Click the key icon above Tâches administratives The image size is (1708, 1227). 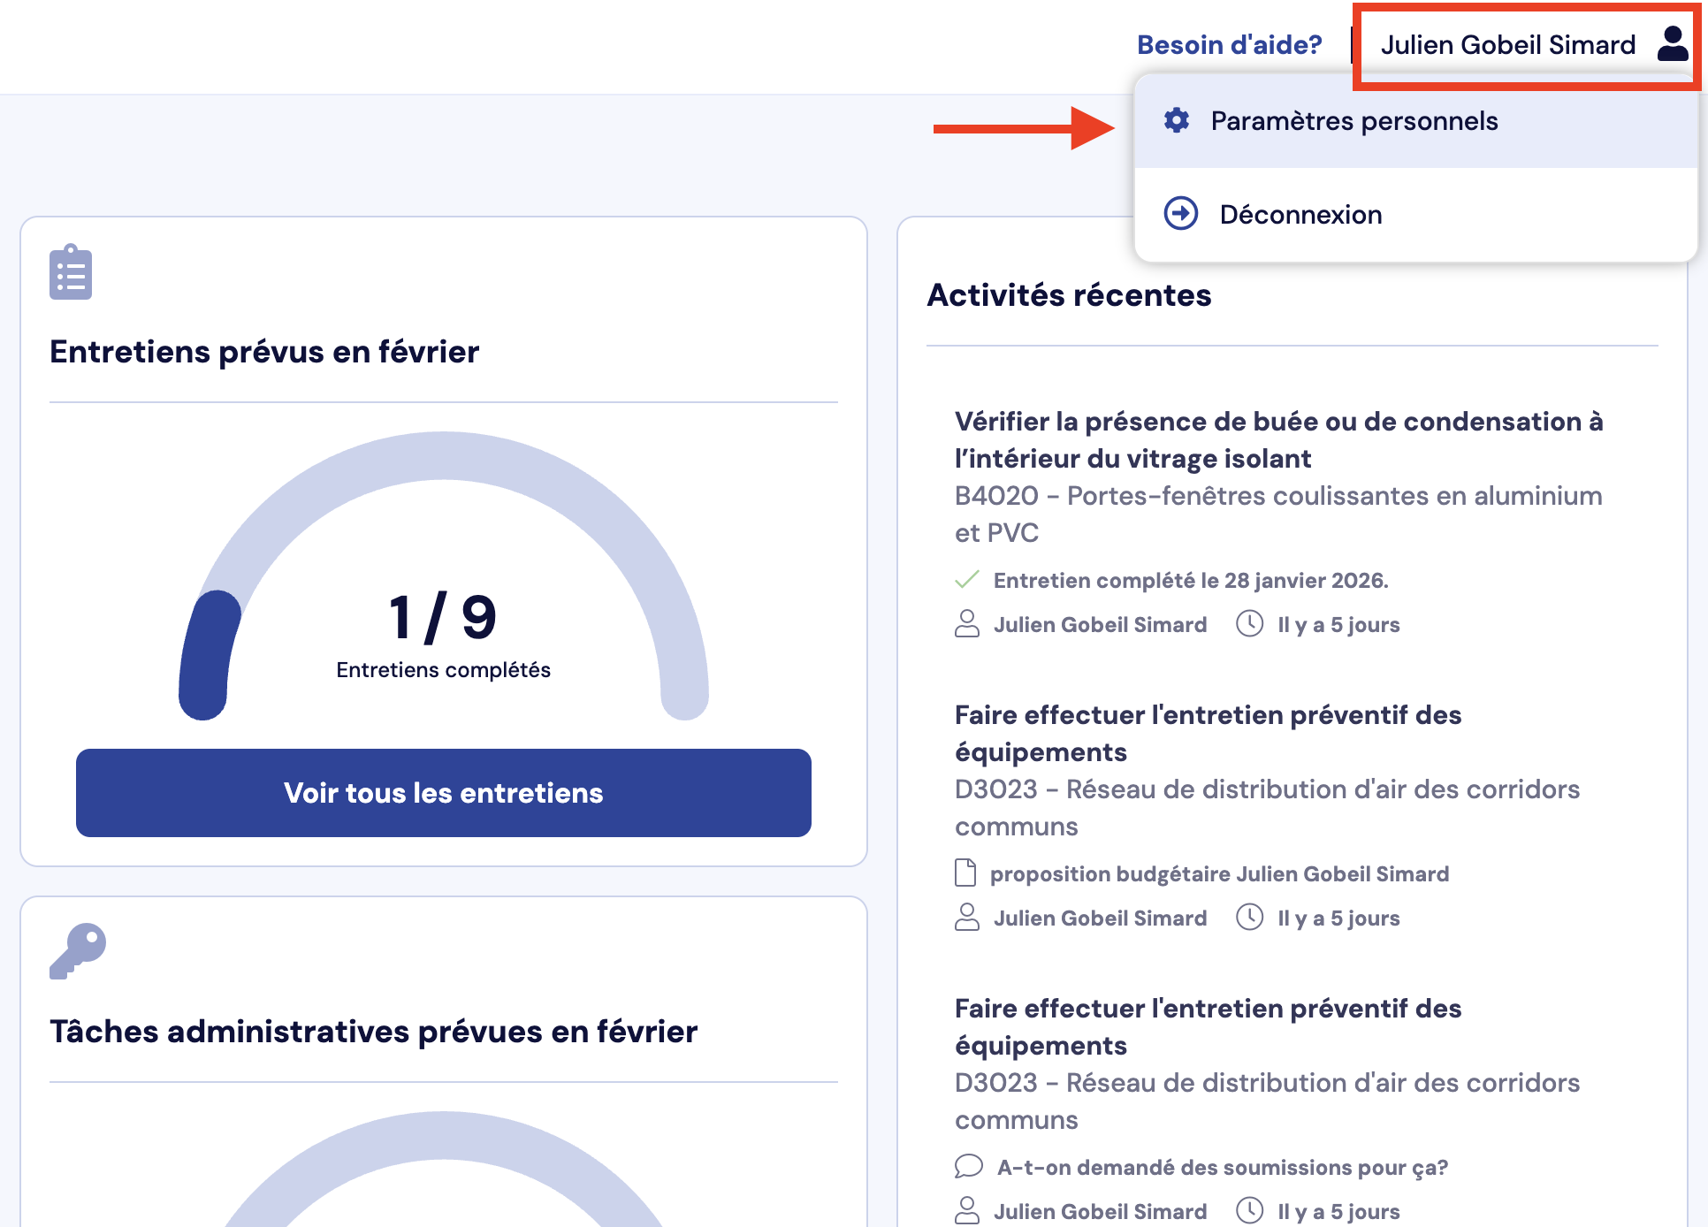78,951
